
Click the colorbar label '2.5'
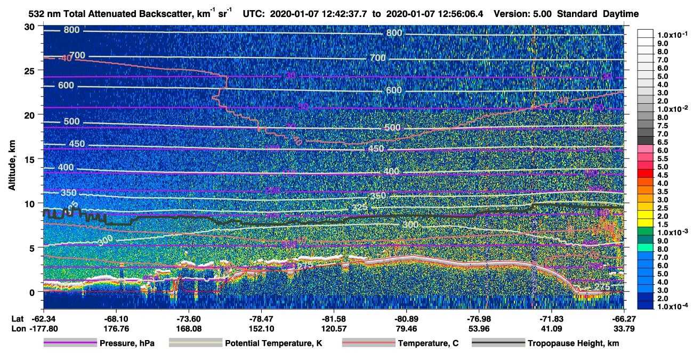click(662, 208)
